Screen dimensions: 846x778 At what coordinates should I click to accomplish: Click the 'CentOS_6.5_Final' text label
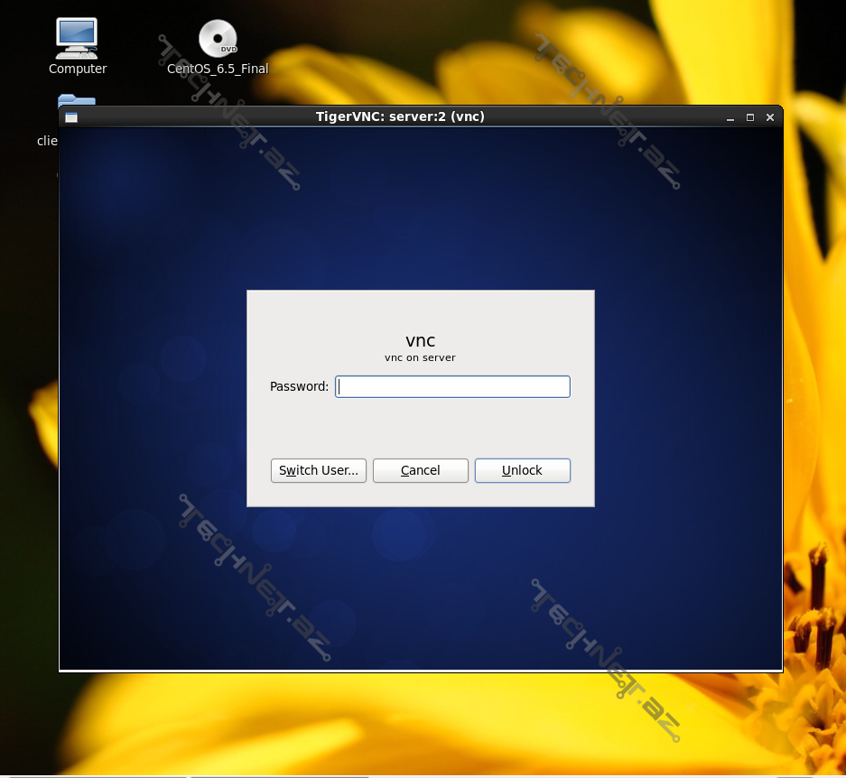click(218, 69)
